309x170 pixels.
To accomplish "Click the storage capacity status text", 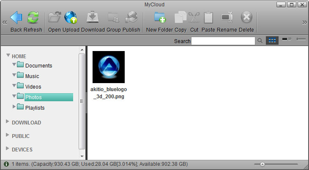I will [x=100, y=164].
